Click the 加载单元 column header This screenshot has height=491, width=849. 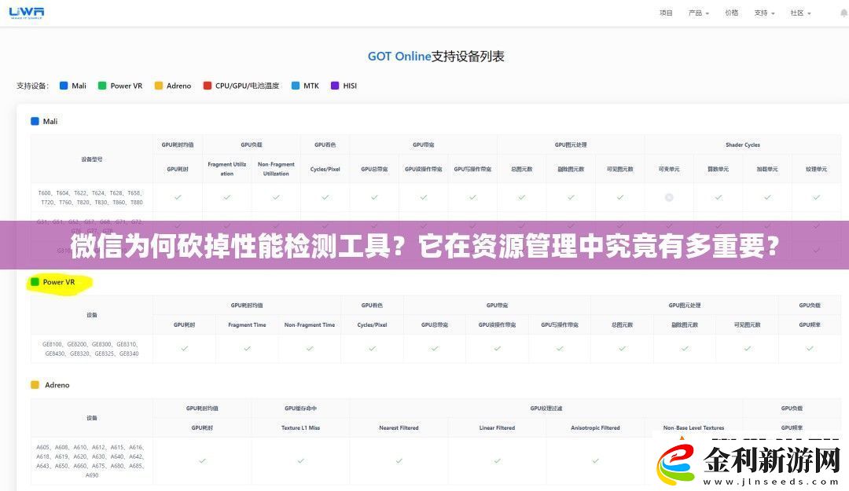click(x=767, y=170)
